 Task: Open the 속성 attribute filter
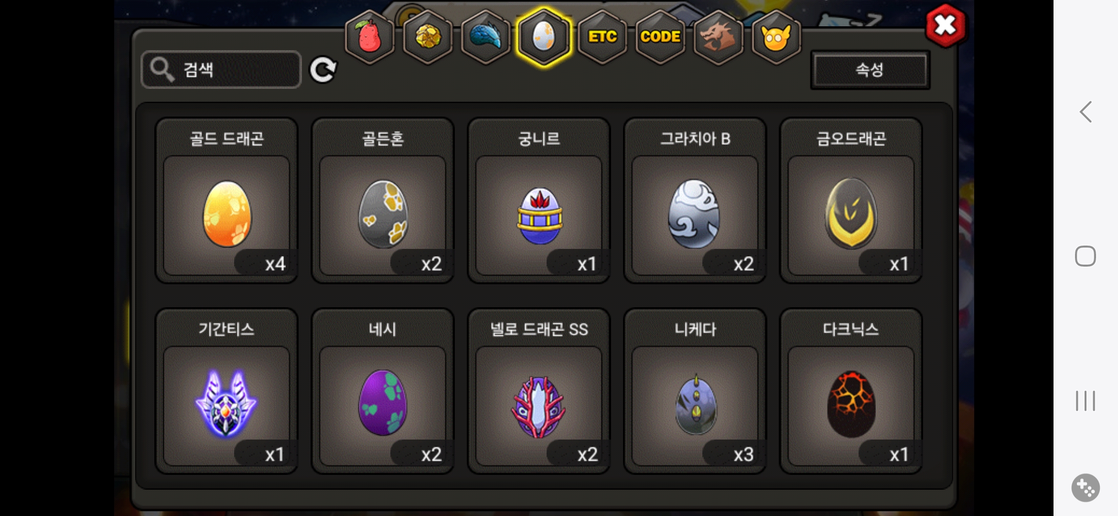(x=870, y=70)
